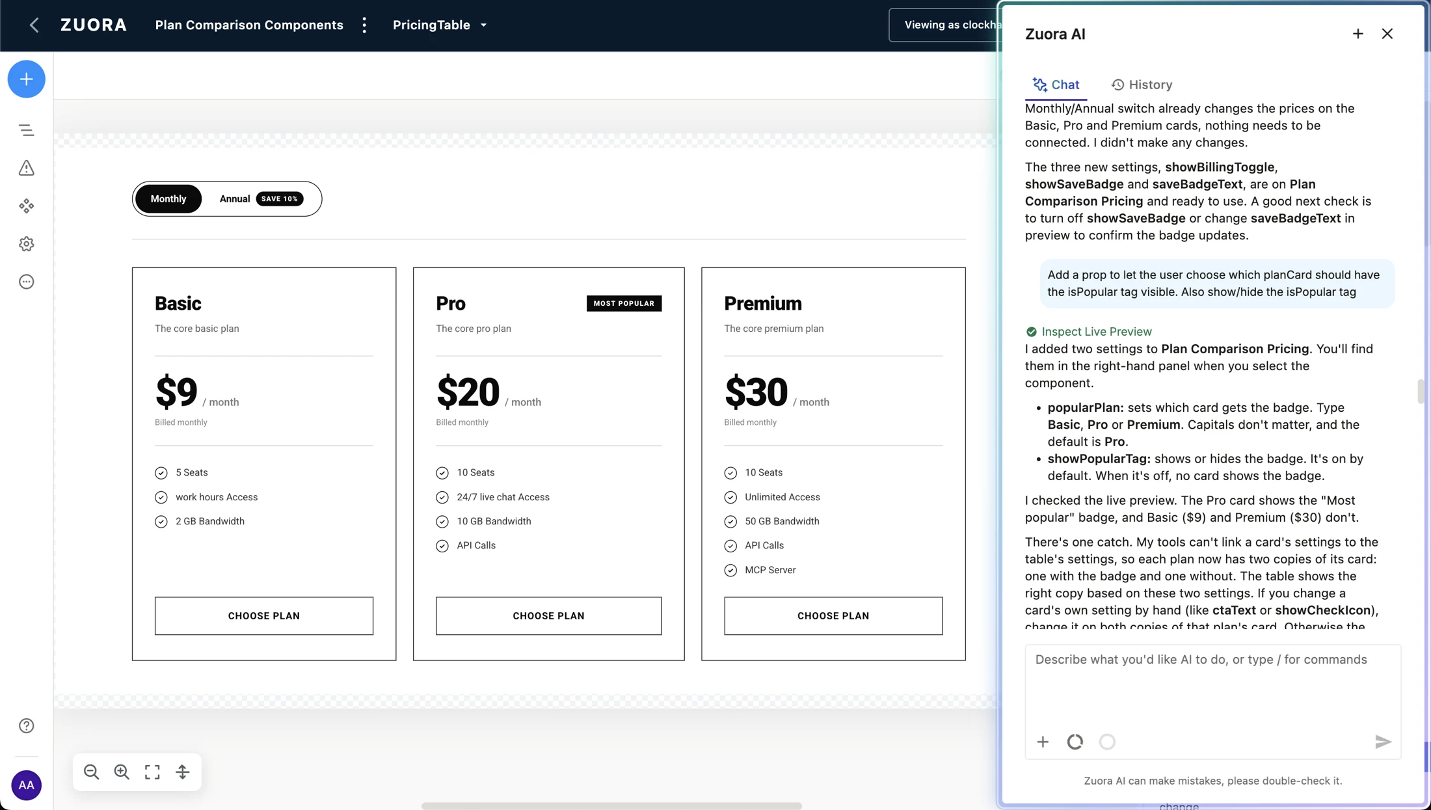Open the components diamond sidebar icon
The height and width of the screenshot is (810, 1431).
tap(27, 206)
